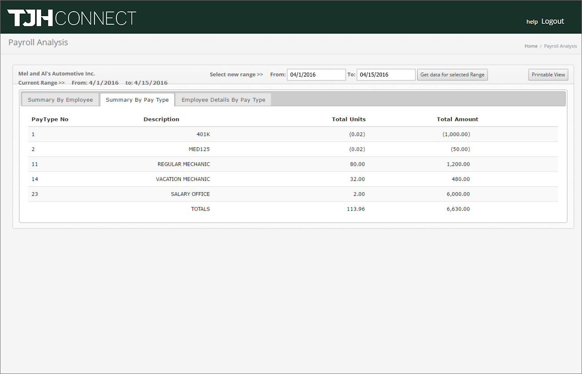Select the MED125 description cell
The width and height of the screenshot is (582, 374).
click(199, 149)
